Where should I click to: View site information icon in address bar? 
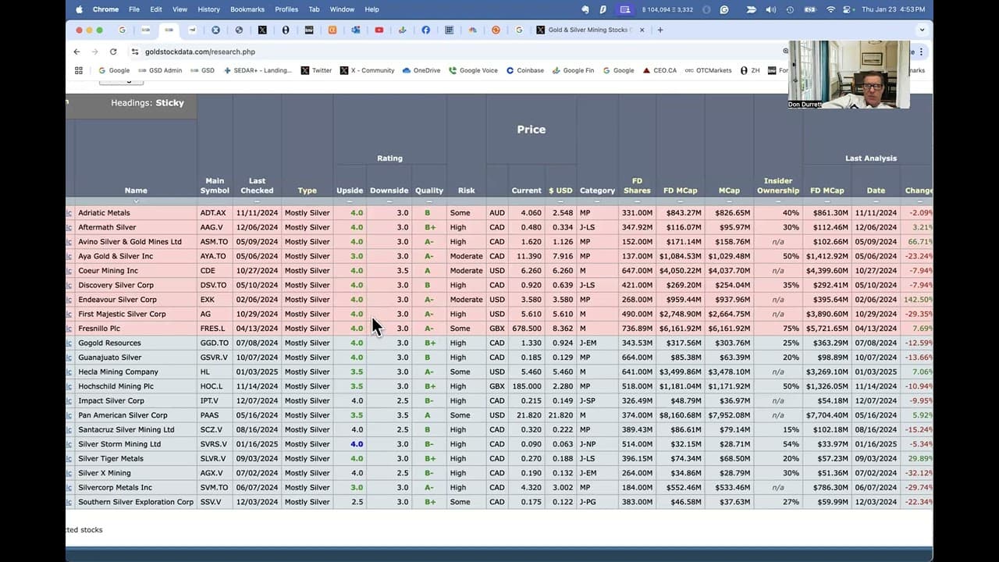tap(135, 52)
